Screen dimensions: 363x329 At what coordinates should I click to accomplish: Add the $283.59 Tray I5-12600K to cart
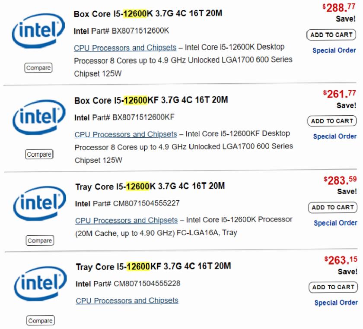pyautogui.click(x=333, y=208)
